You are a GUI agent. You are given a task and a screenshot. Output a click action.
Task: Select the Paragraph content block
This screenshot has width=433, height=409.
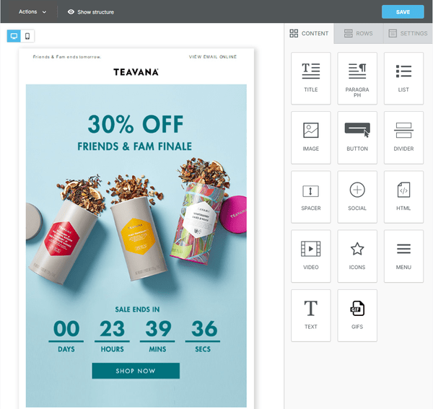[x=357, y=79]
